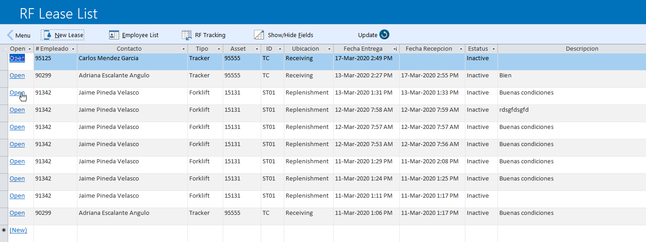
Task: Expand the ID column filter arrow
Action: click(280, 49)
